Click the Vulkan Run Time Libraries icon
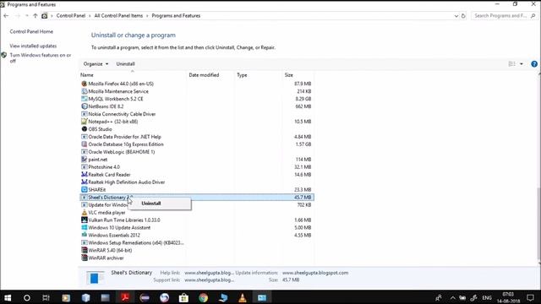541x304 pixels. coord(85,220)
